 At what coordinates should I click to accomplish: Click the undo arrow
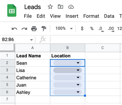click(14, 29)
